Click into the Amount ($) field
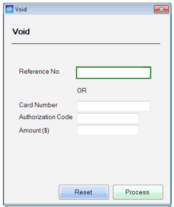The image size is (174, 207). coord(108,130)
